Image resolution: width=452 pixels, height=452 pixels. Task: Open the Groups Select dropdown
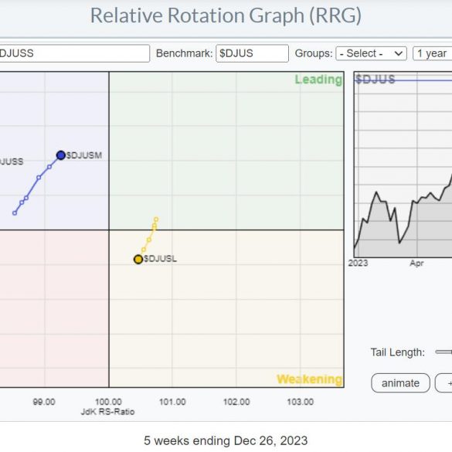pyautogui.click(x=372, y=53)
